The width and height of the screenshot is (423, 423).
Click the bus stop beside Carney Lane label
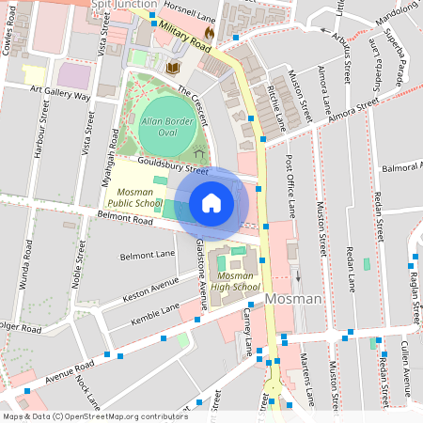251,305
